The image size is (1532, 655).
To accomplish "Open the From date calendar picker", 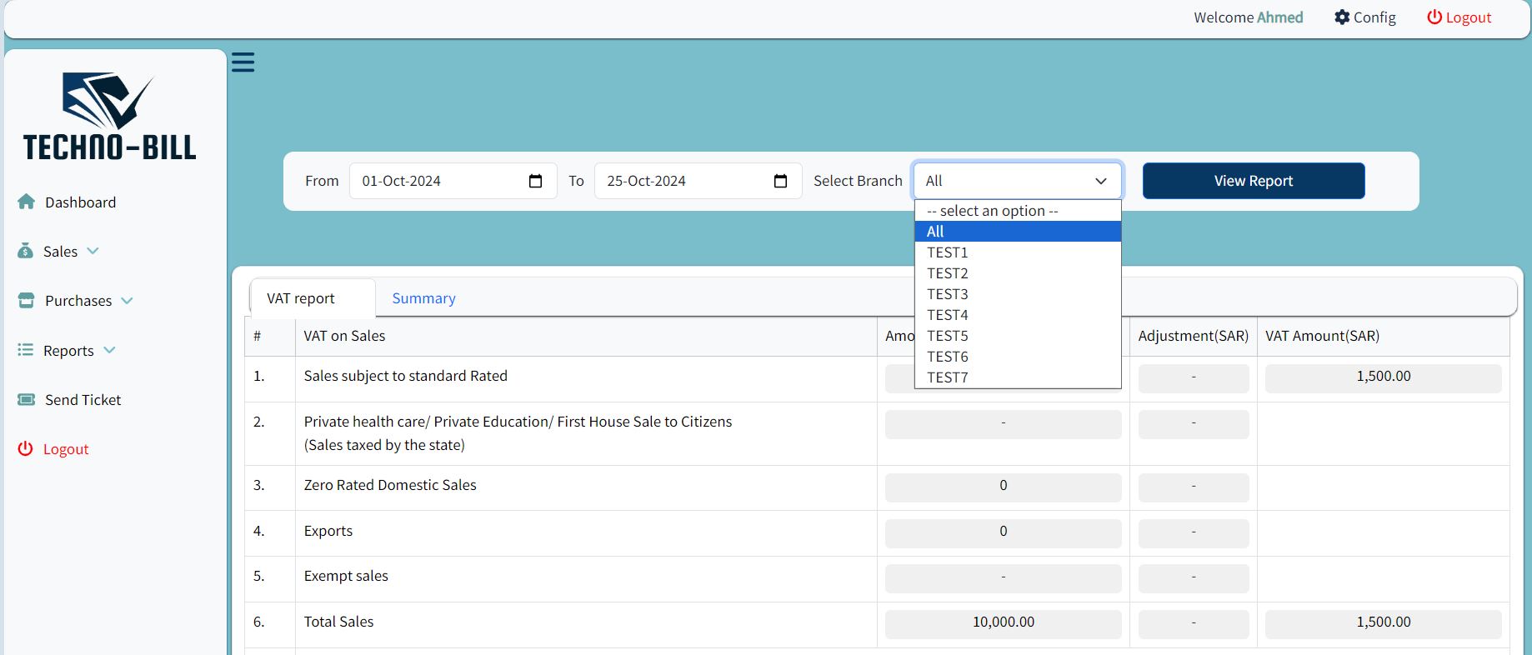I will pyautogui.click(x=536, y=181).
